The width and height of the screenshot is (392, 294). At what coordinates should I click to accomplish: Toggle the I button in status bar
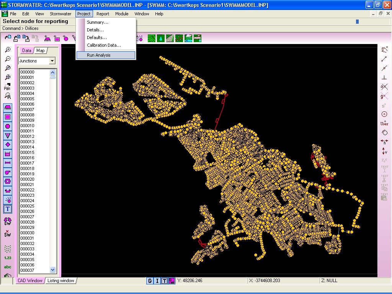tap(157, 281)
